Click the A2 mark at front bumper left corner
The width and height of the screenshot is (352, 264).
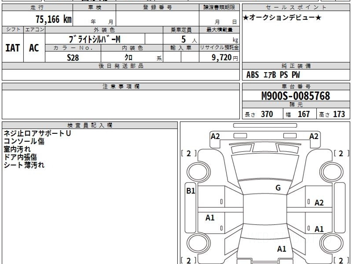click(215, 136)
